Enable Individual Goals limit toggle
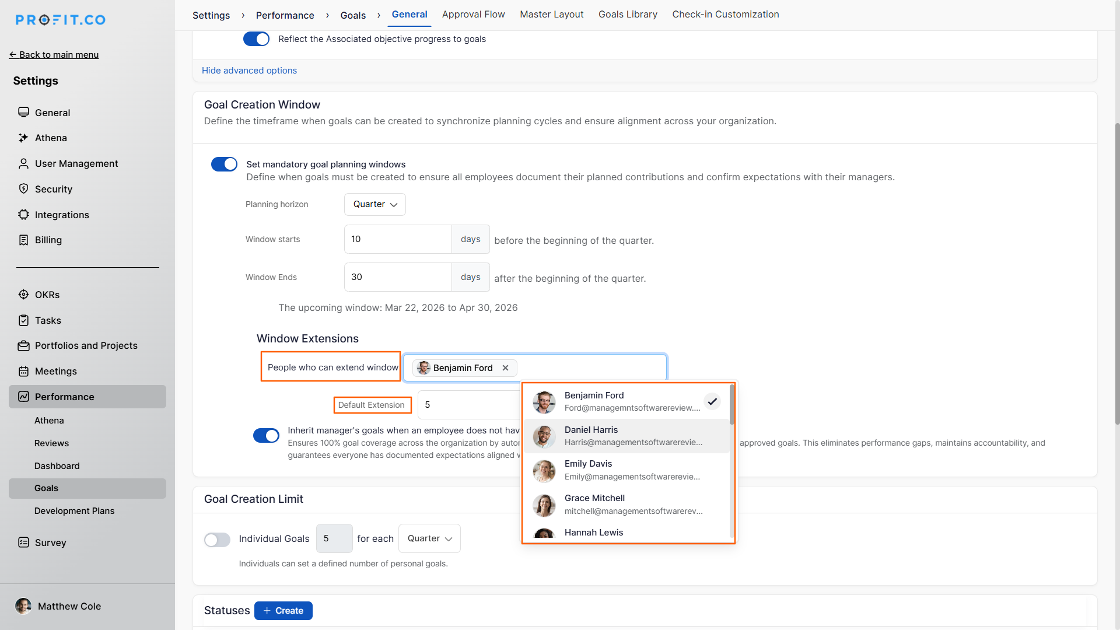1120x630 pixels. pos(217,540)
